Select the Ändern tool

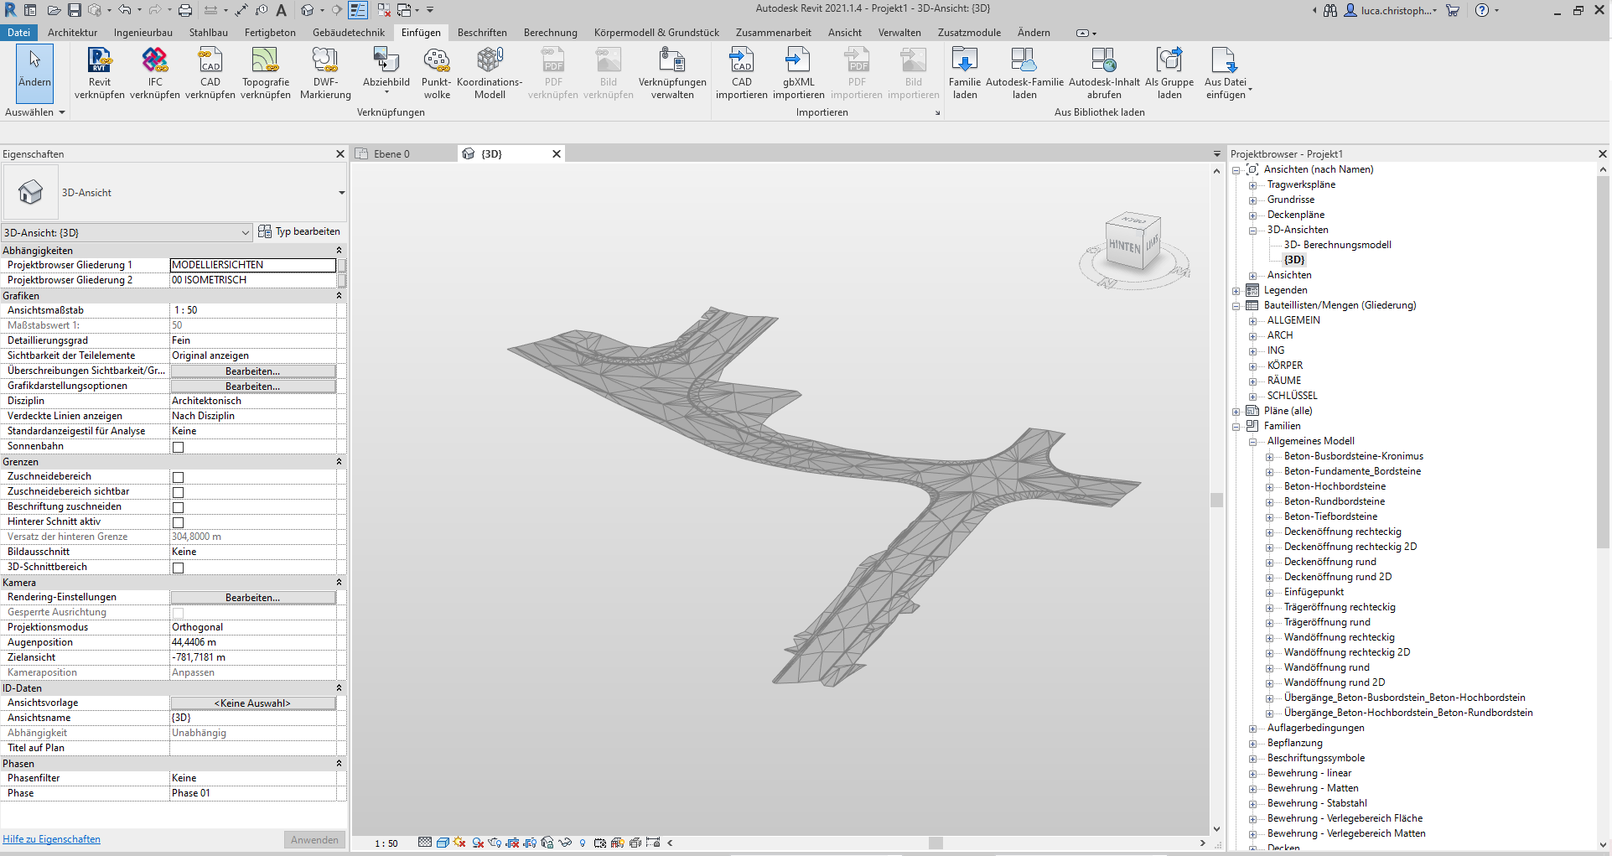pos(34,74)
